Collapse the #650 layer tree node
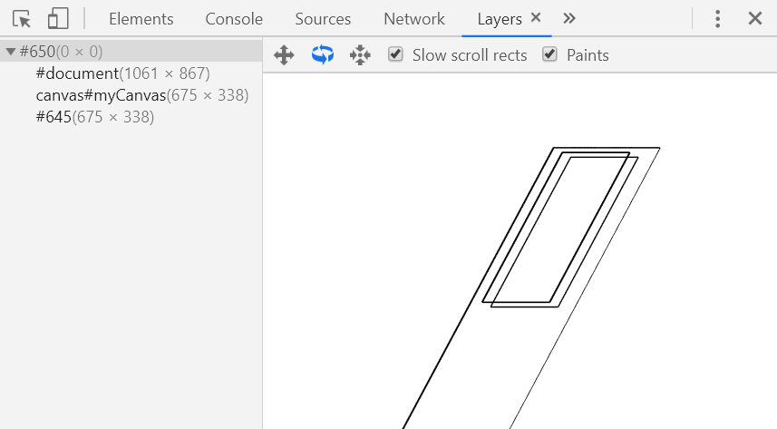777x429 pixels. (10, 52)
